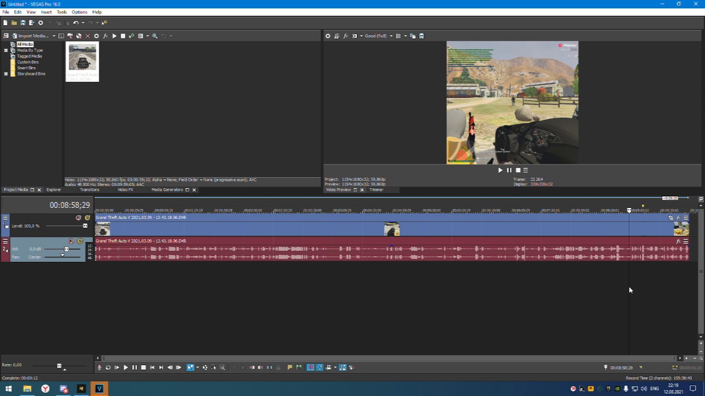This screenshot has width=705, height=396.
Task: Click the Record microphone button in transport
Action: 99,367
